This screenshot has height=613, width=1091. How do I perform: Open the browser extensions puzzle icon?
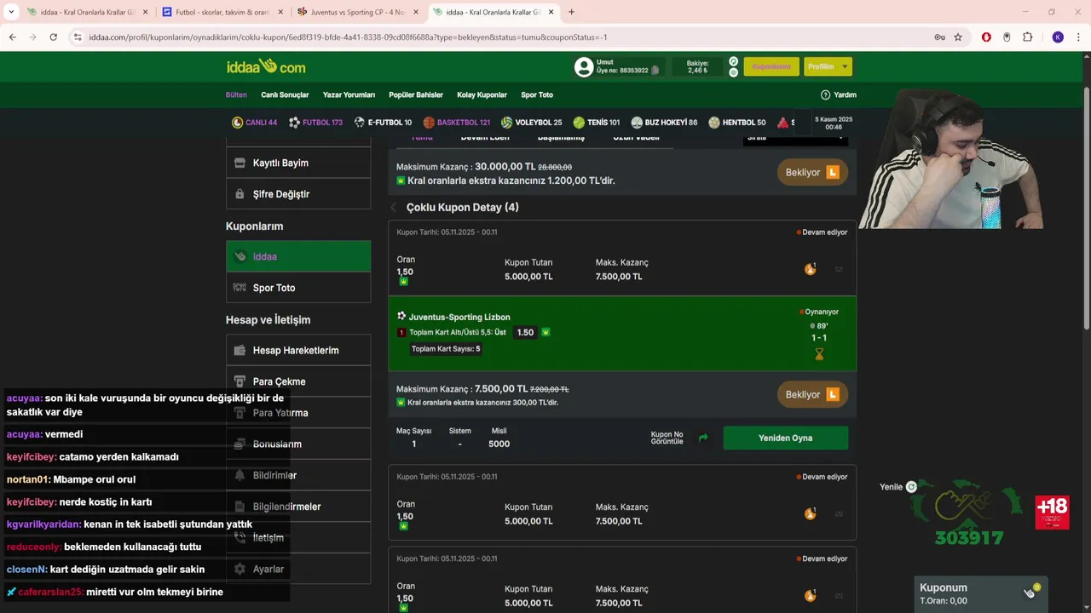(x=1027, y=37)
